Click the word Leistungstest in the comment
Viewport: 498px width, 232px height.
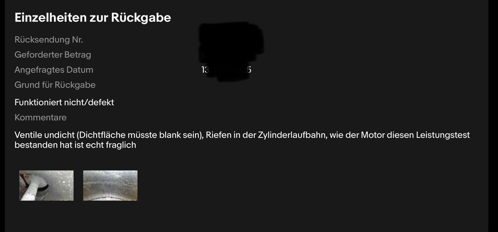[x=443, y=135]
